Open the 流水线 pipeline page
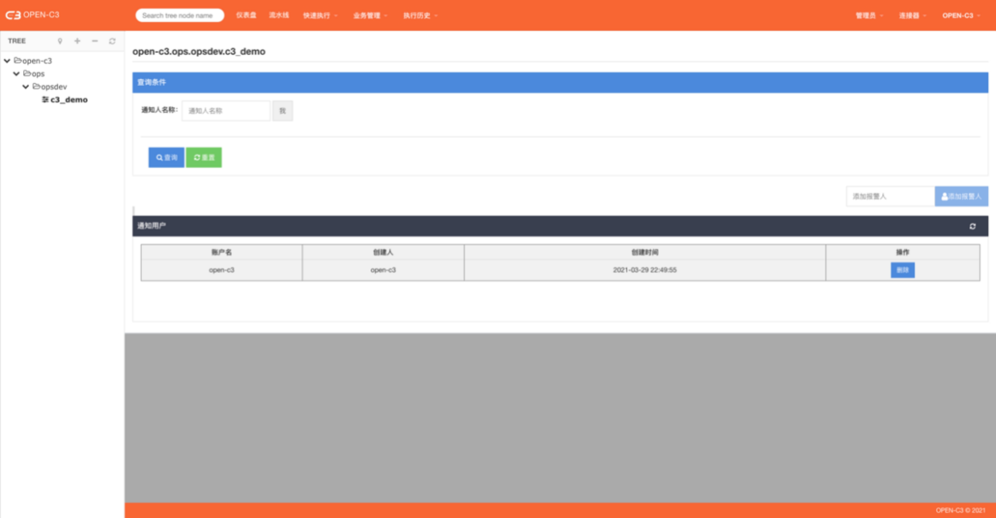Viewport: 996px width, 518px height. click(279, 15)
